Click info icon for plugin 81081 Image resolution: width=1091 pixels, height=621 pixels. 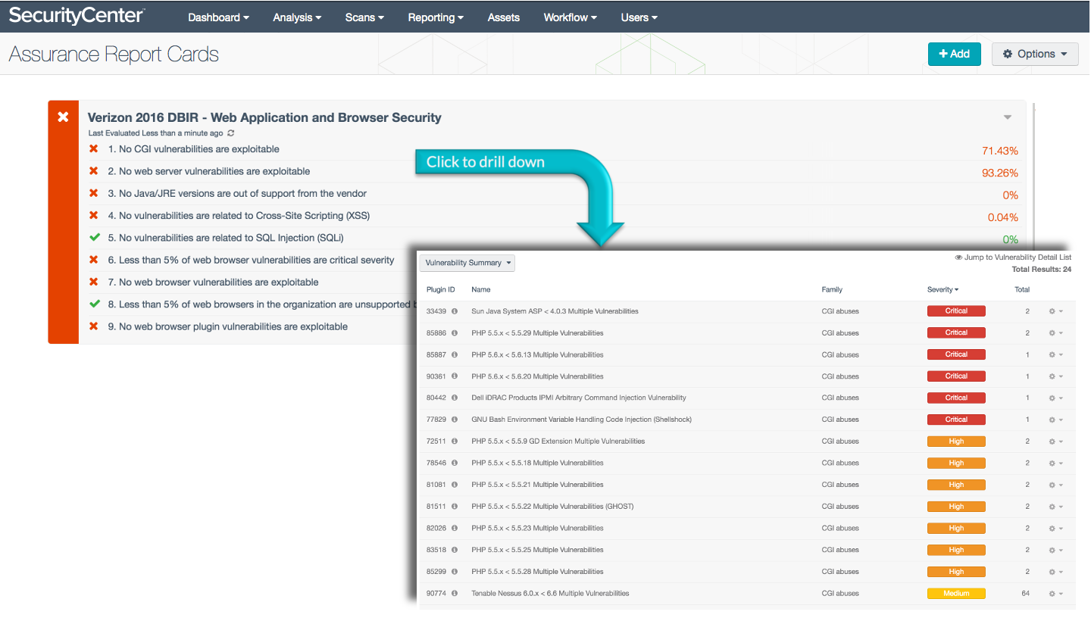pyautogui.click(x=455, y=485)
